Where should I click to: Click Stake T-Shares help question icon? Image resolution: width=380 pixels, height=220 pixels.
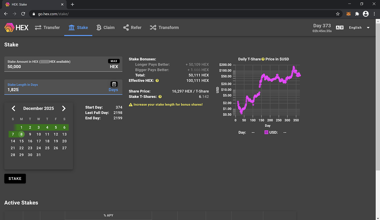tap(160, 96)
